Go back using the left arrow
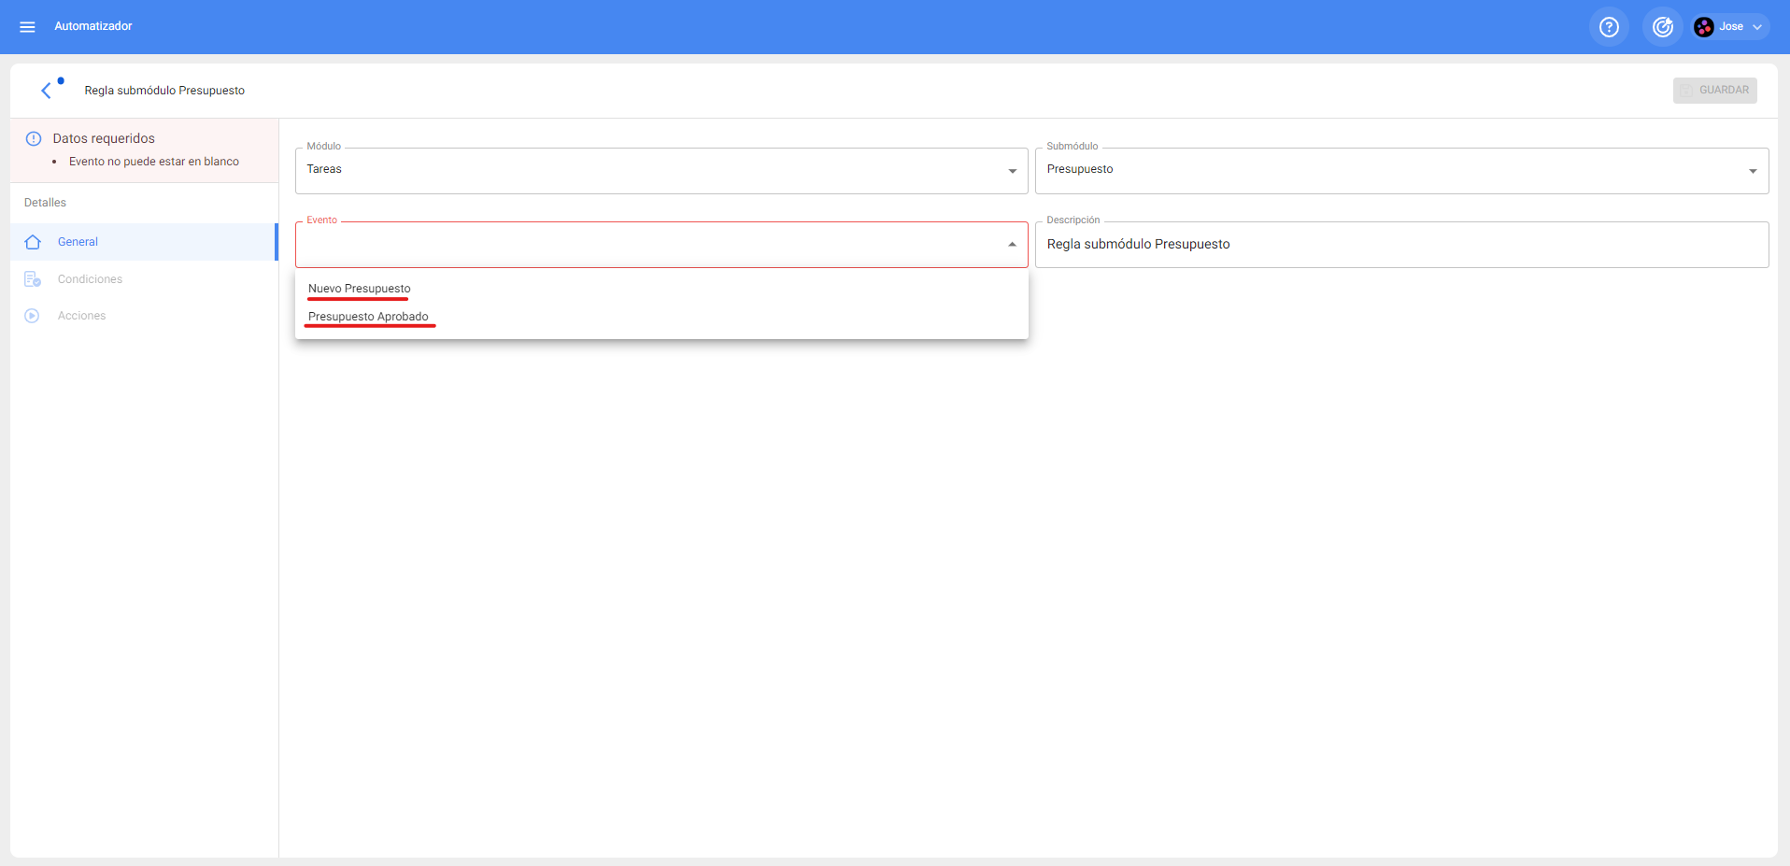 coord(46,91)
